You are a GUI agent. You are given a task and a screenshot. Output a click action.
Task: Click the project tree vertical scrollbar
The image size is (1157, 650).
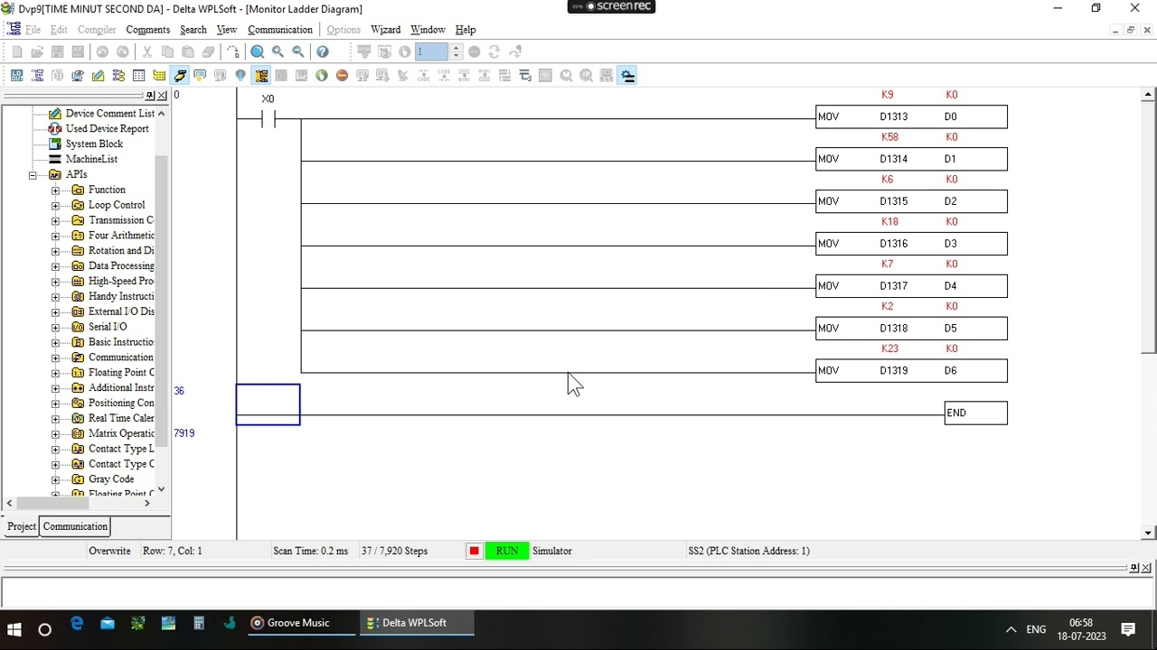[x=162, y=302]
